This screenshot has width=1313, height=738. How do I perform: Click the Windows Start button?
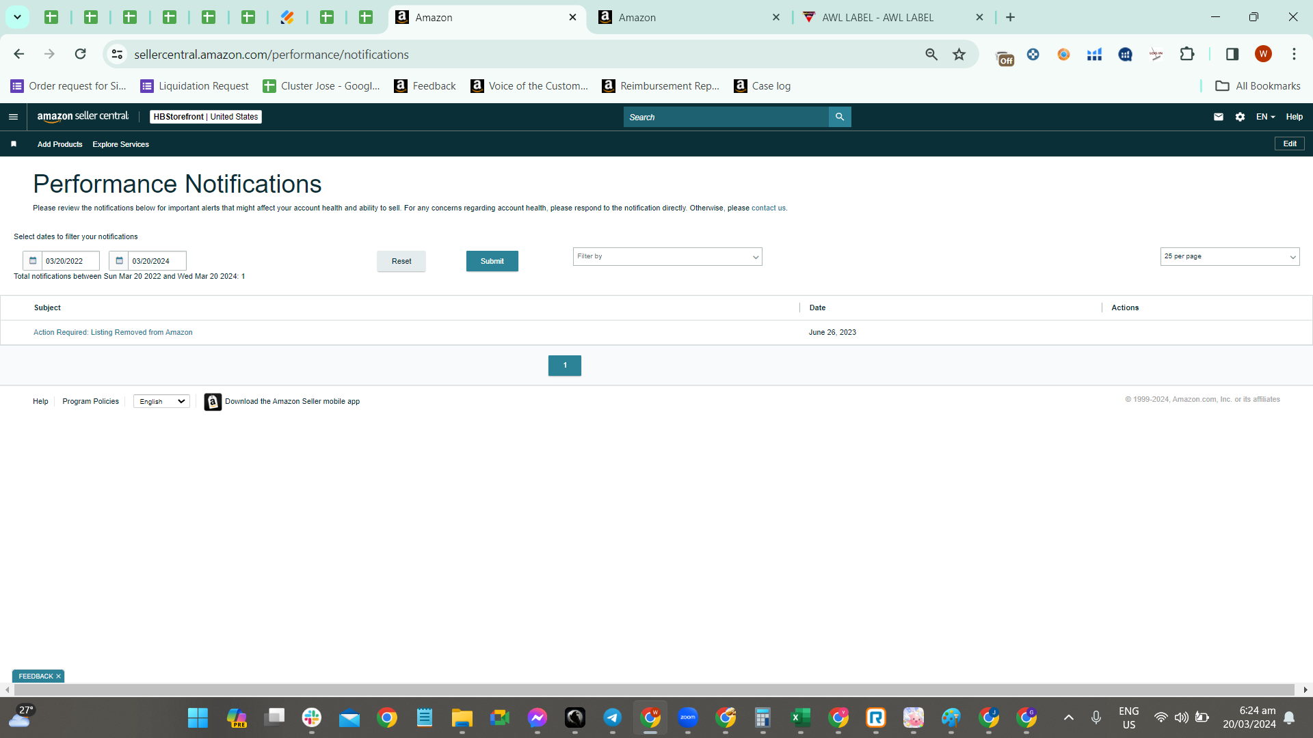click(x=198, y=717)
